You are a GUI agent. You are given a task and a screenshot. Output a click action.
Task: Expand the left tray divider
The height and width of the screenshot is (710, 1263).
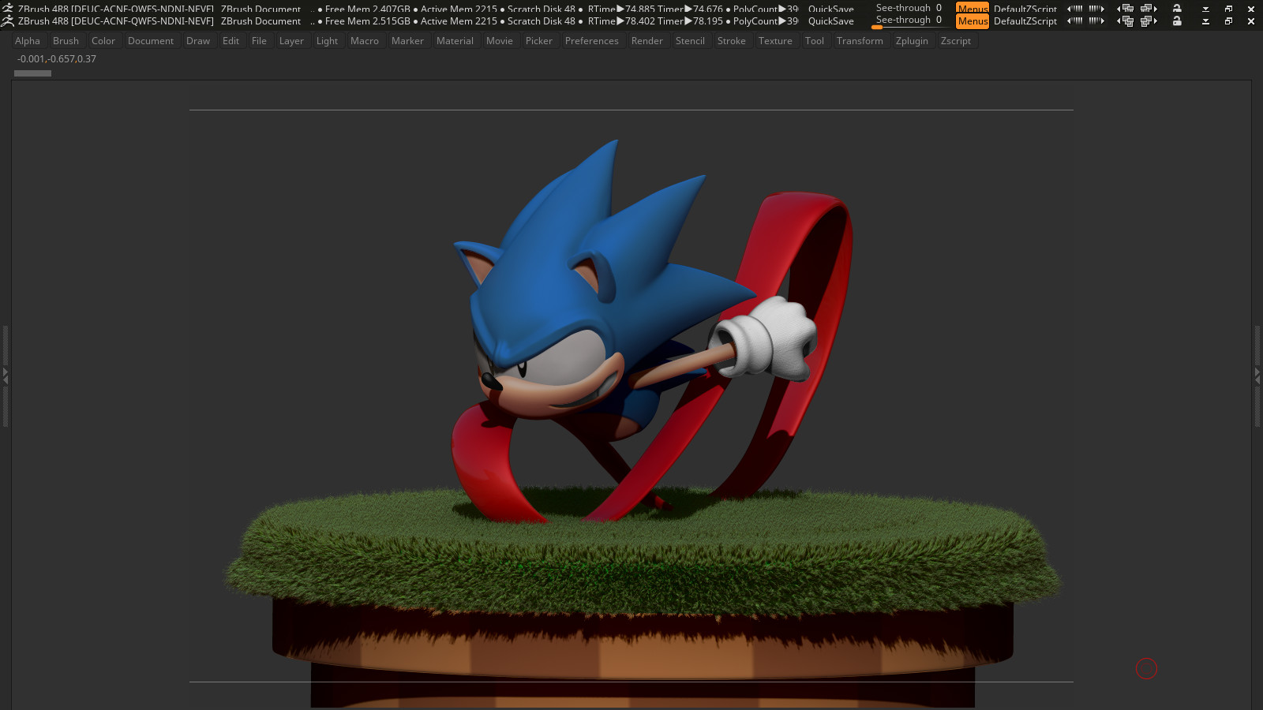coord(5,376)
